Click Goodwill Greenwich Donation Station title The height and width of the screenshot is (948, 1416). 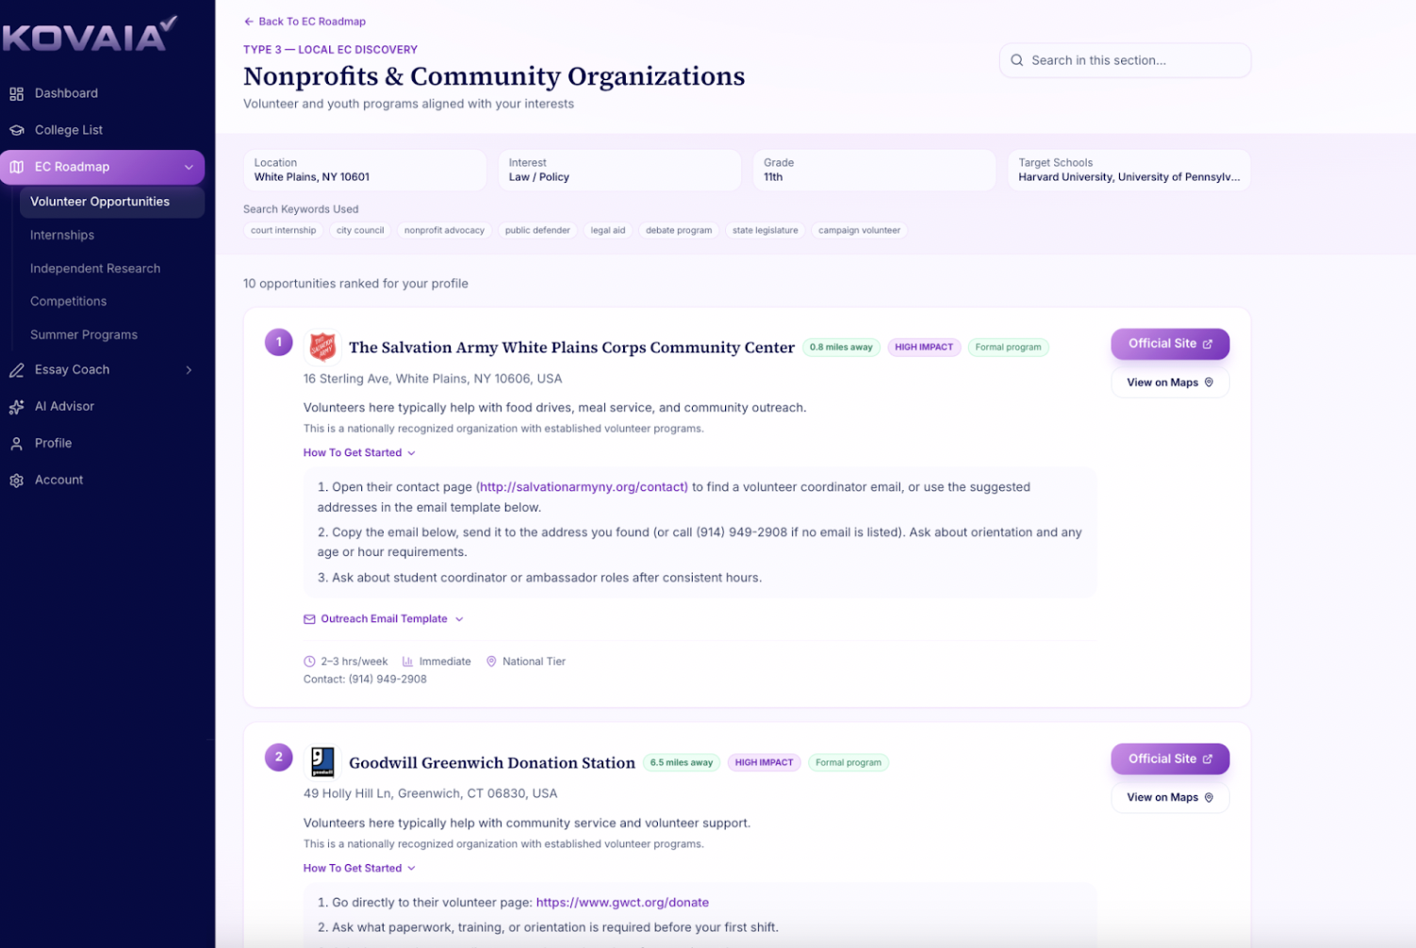[x=492, y=763]
